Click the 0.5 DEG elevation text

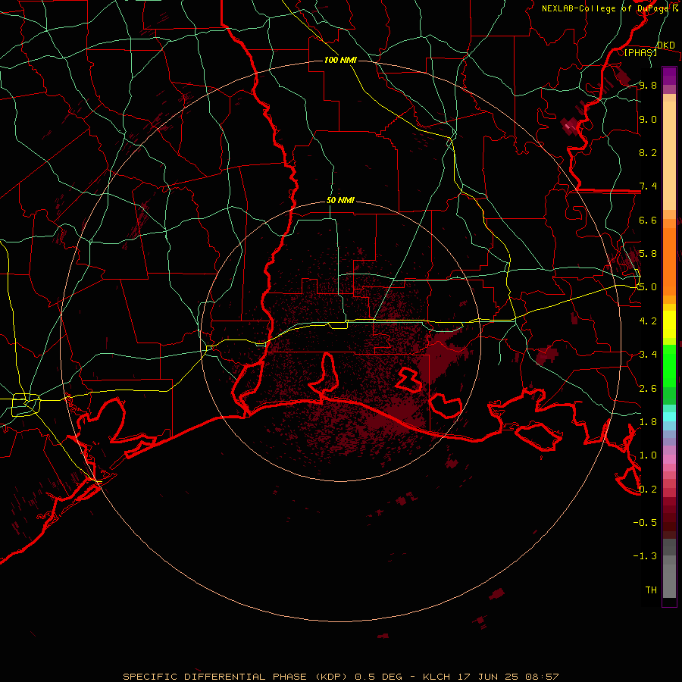377,677
